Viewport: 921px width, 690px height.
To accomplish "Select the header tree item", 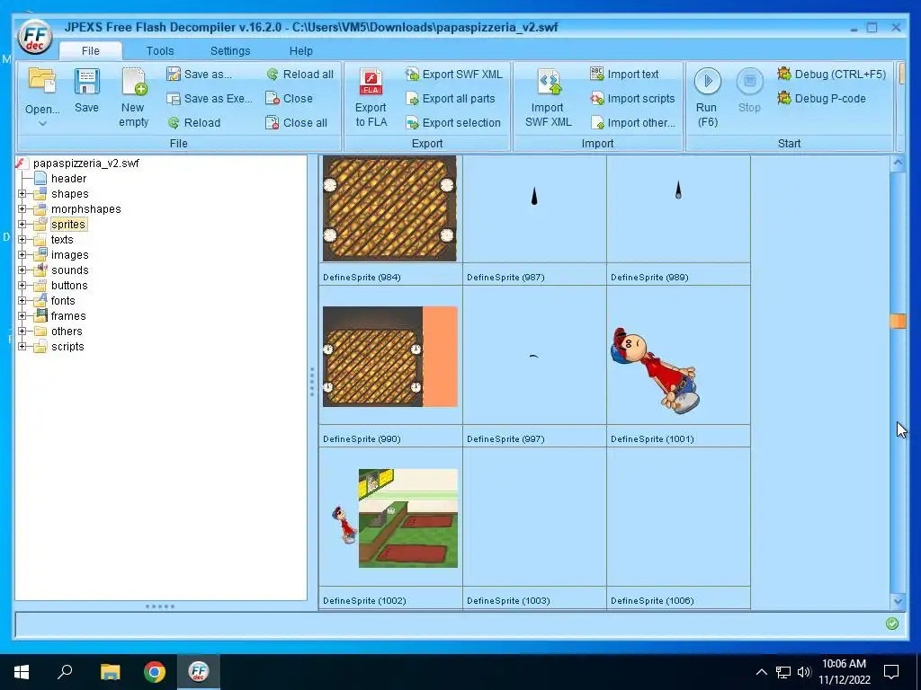I will click(x=68, y=179).
